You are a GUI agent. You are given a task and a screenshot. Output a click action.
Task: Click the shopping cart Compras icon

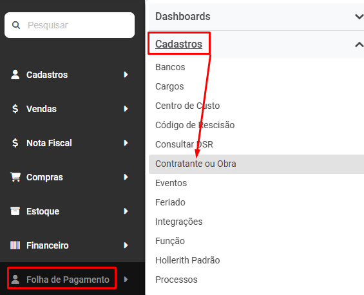point(15,177)
